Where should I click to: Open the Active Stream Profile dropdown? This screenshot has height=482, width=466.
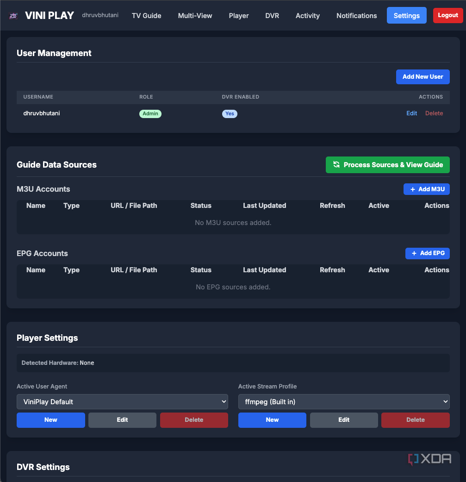click(x=344, y=402)
